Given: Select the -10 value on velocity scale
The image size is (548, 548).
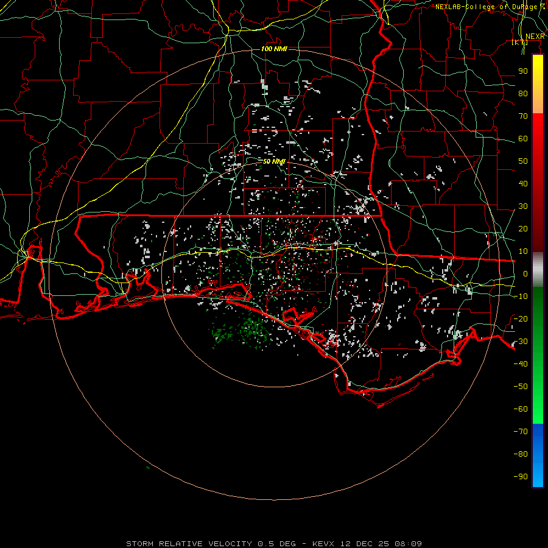Looking at the screenshot, I should tap(521, 297).
